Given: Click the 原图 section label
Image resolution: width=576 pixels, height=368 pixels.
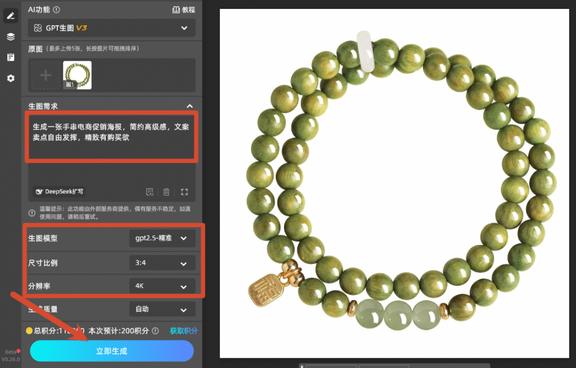Looking at the screenshot, I should coord(35,49).
